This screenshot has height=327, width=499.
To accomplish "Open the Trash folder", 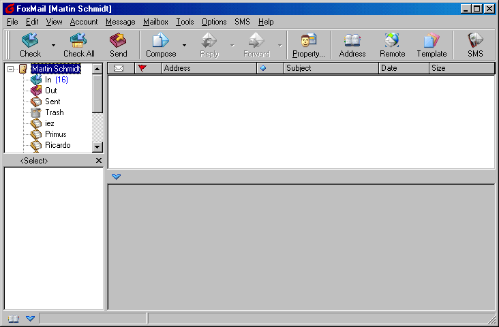I will click(55, 112).
